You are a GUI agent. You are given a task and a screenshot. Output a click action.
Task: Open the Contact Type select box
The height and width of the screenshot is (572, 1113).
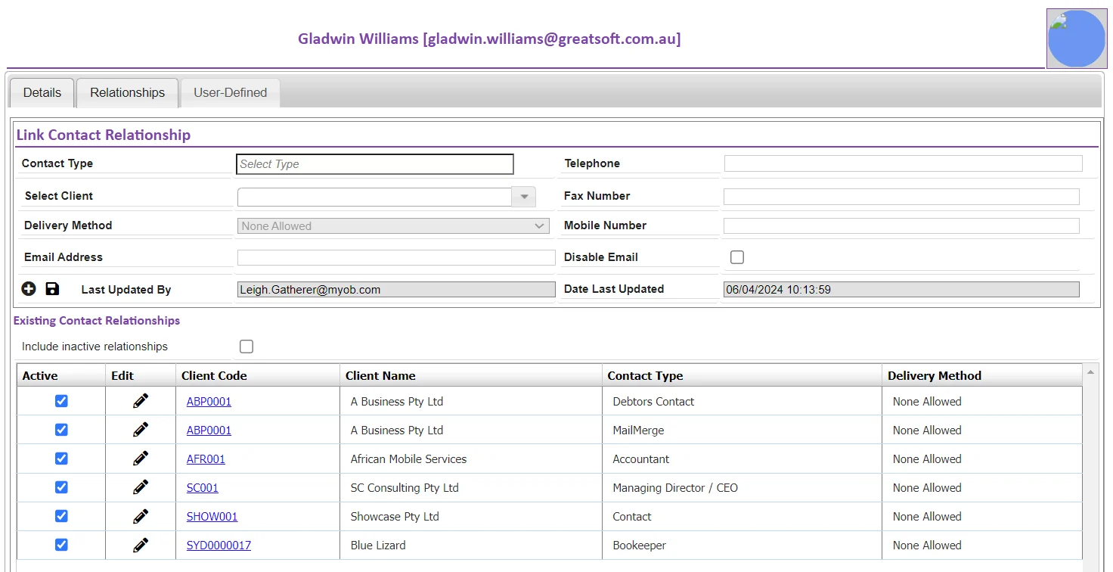click(x=375, y=164)
